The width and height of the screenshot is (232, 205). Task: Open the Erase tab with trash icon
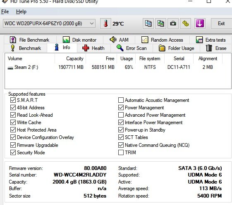point(216,48)
